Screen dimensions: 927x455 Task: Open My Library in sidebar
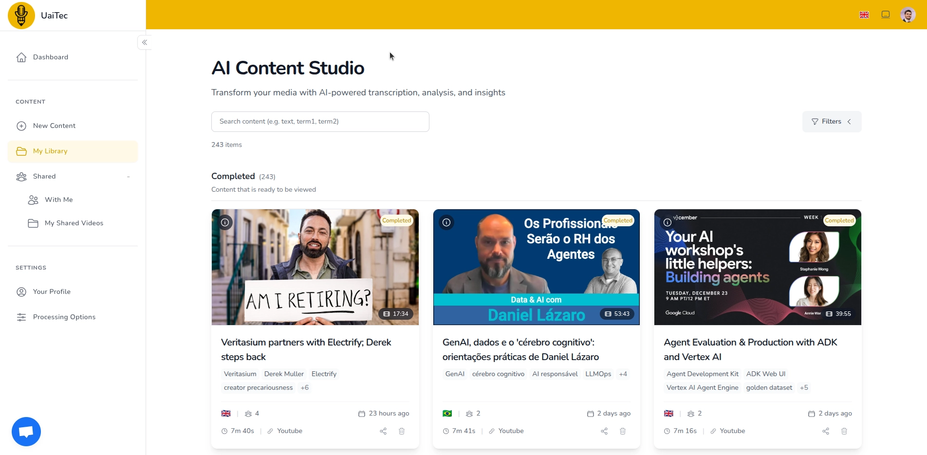[x=50, y=151]
